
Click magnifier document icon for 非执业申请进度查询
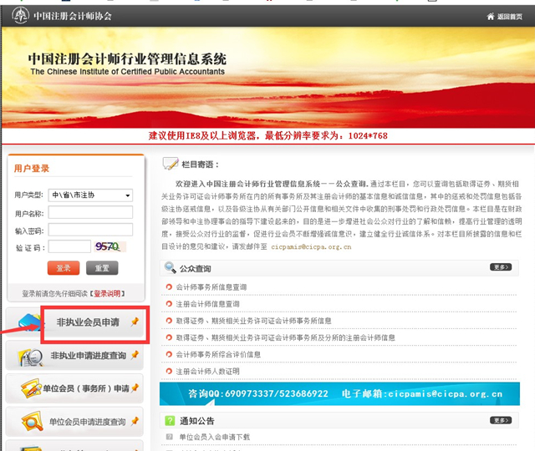pos(32,357)
